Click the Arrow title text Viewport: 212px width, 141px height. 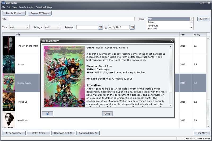pyautogui.click(x=21, y=64)
